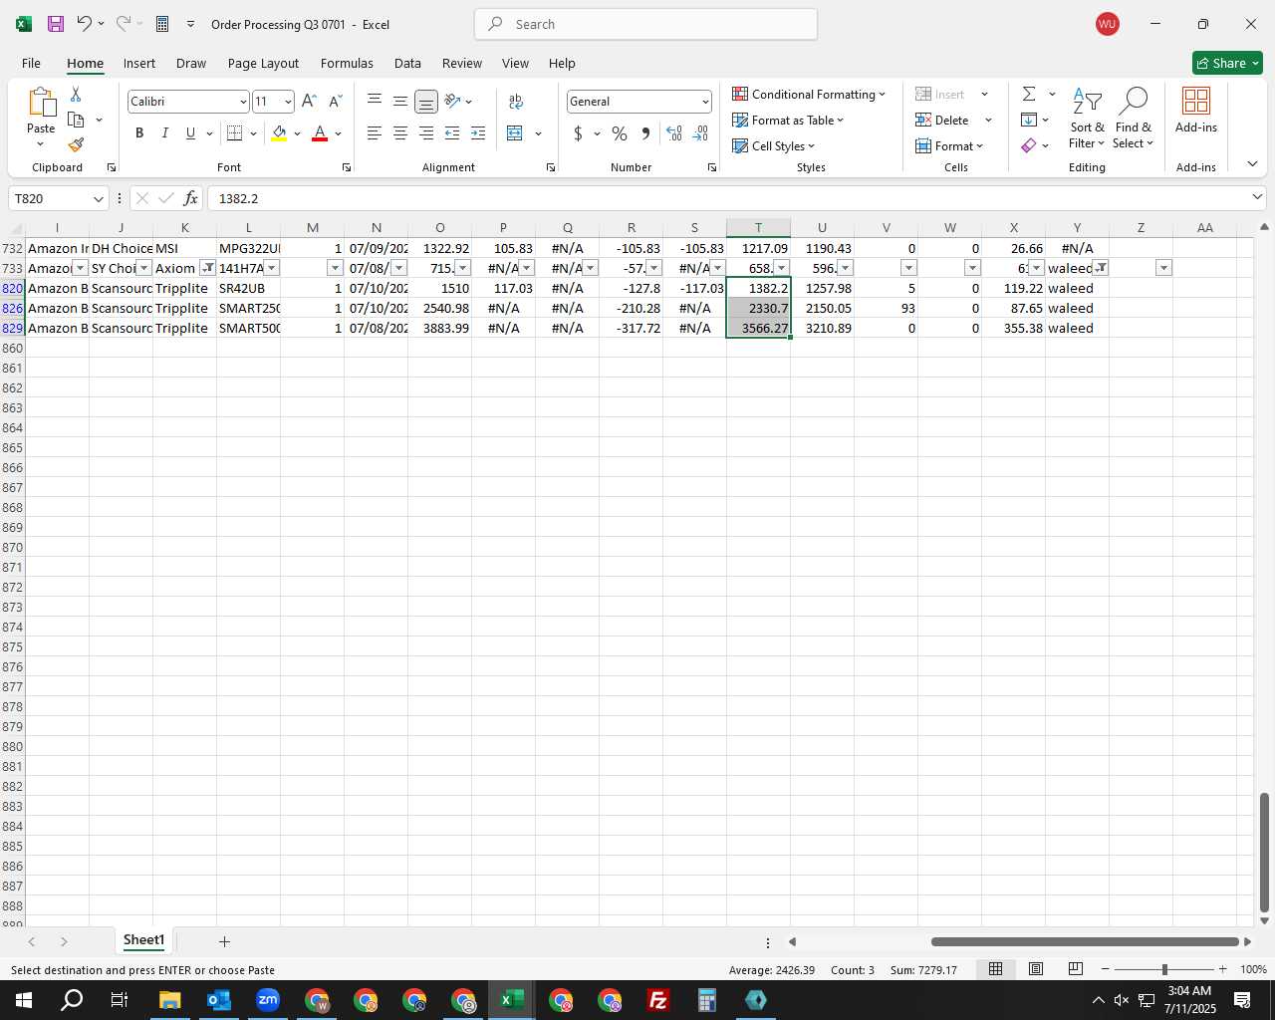1275x1020 pixels.
Task: Click the AutoSum sigma icon
Action: click(1029, 94)
